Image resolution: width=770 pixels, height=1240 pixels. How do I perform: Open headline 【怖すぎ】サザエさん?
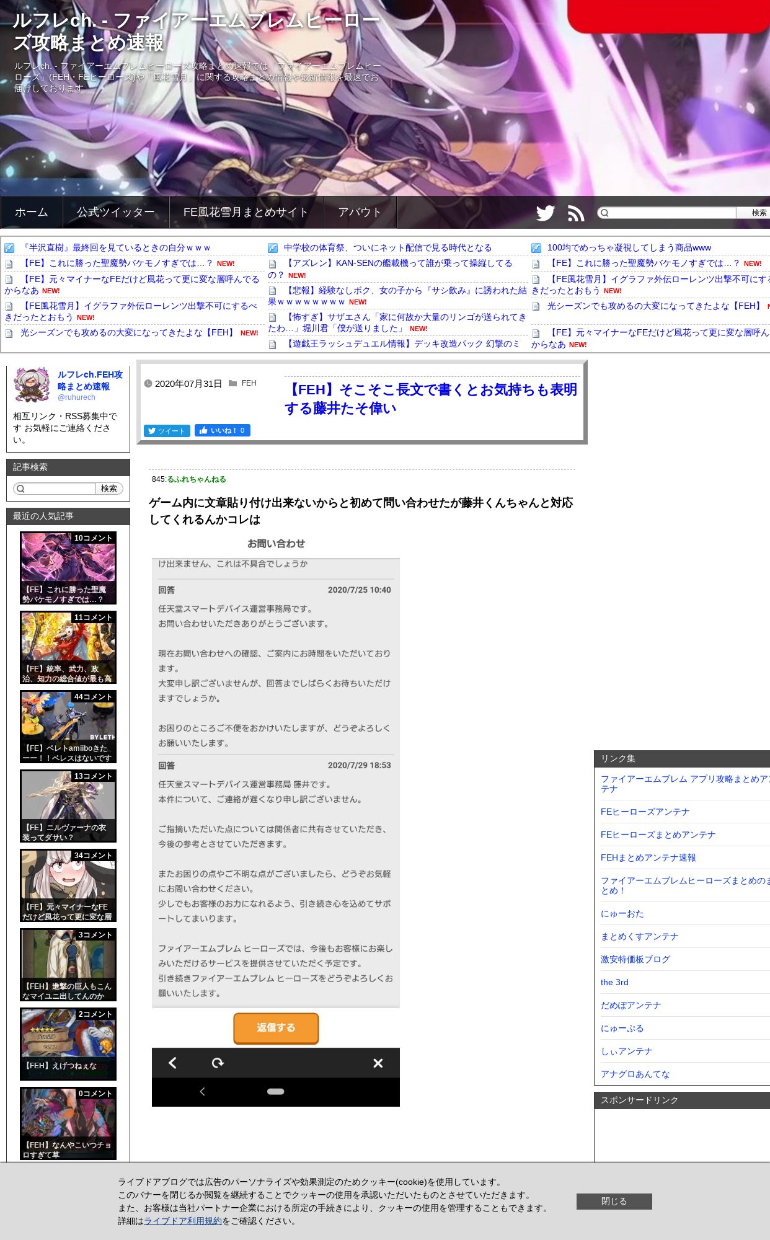point(397,322)
